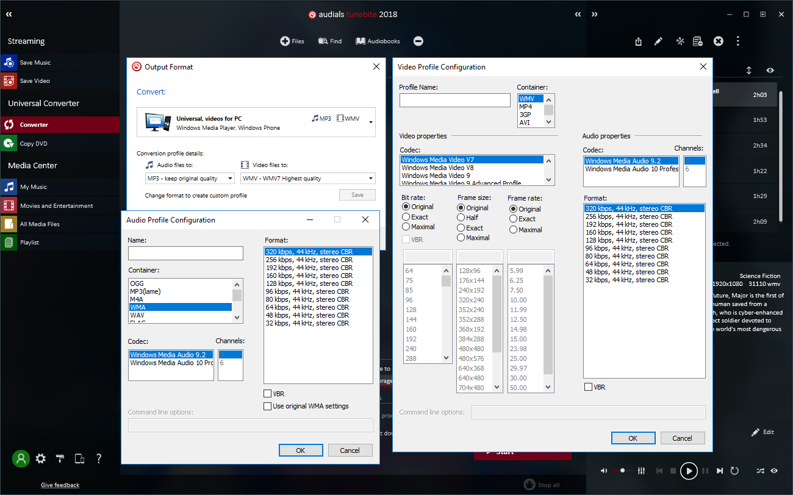Screen dimensions: 793x495
Task: Select Windows Media Audio 10 Professional in video dialog
Action: point(631,169)
